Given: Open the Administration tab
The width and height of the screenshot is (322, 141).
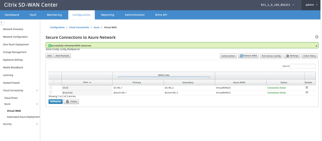Looking at the screenshot, I should [x=134, y=15].
